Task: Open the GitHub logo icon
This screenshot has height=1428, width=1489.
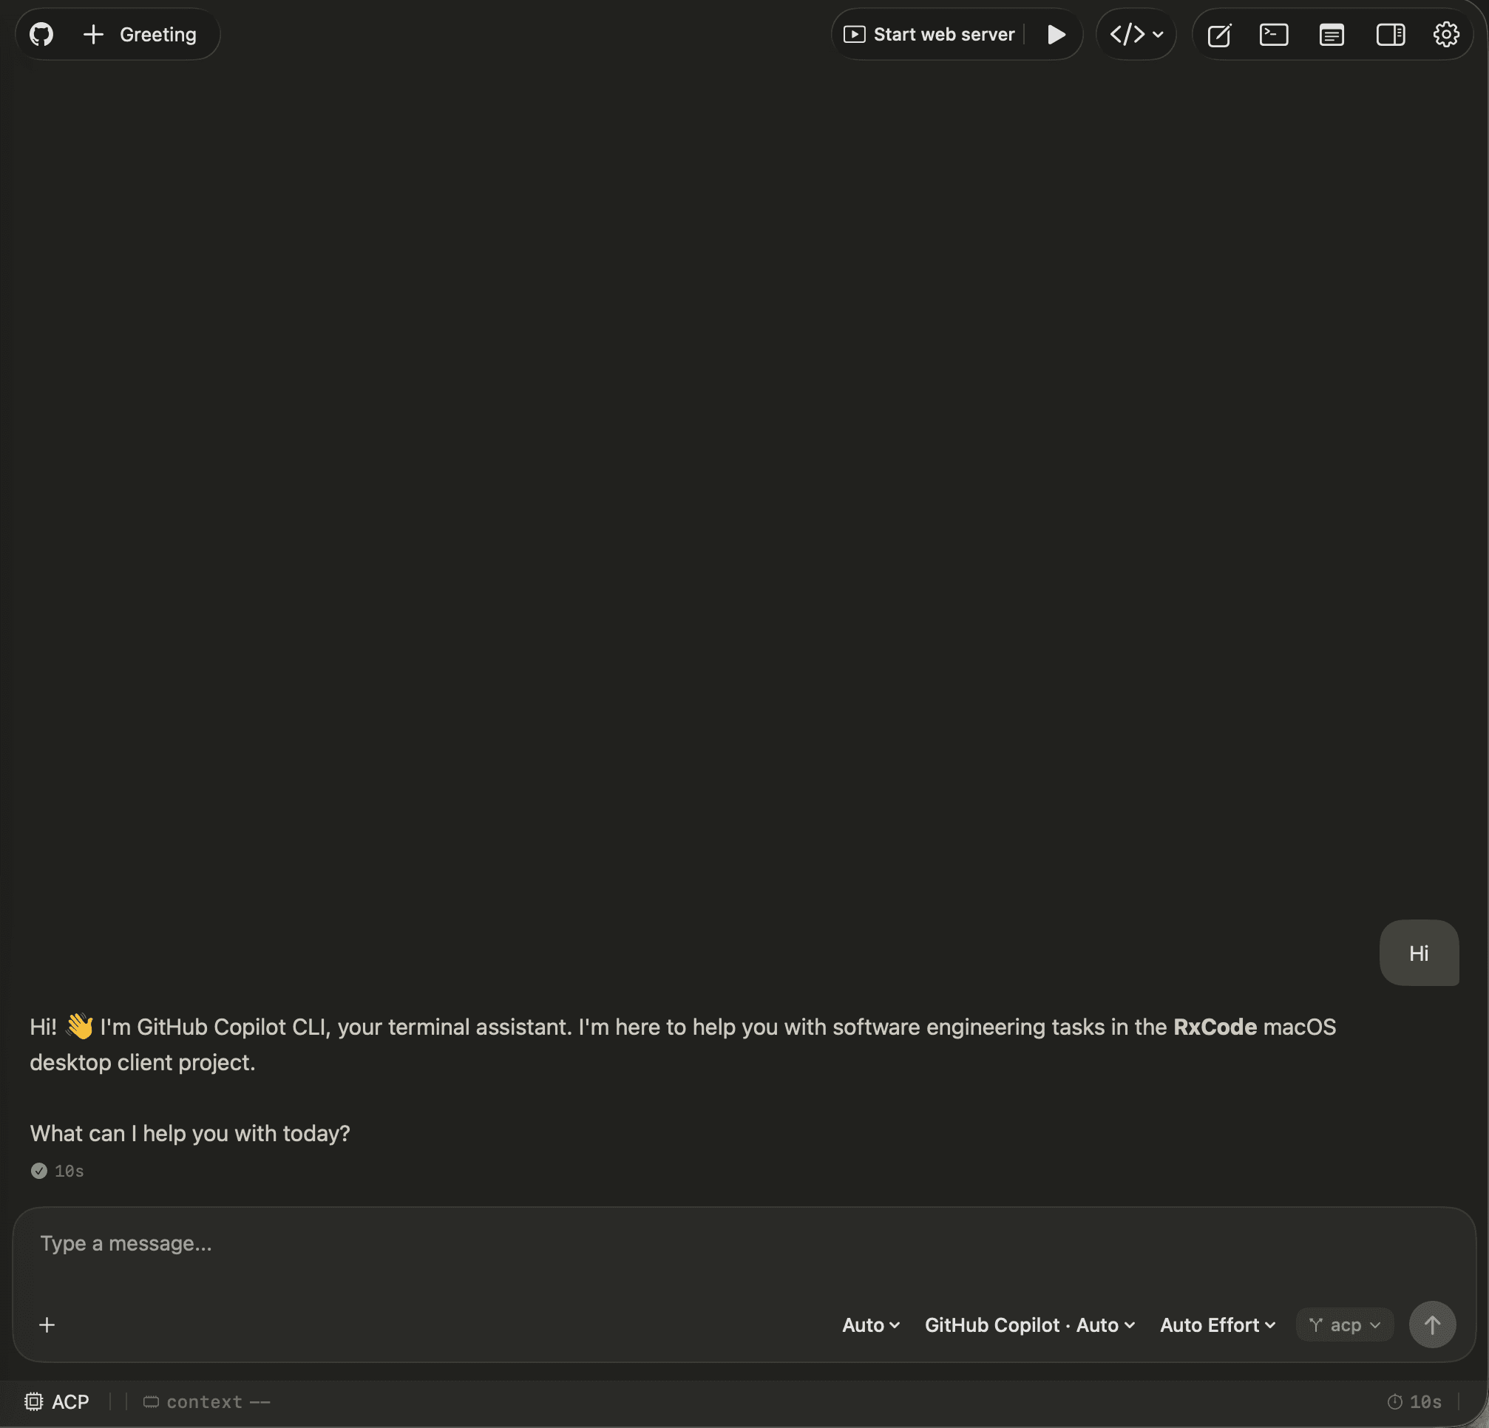Action: pyautogui.click(x=41, y=34)
